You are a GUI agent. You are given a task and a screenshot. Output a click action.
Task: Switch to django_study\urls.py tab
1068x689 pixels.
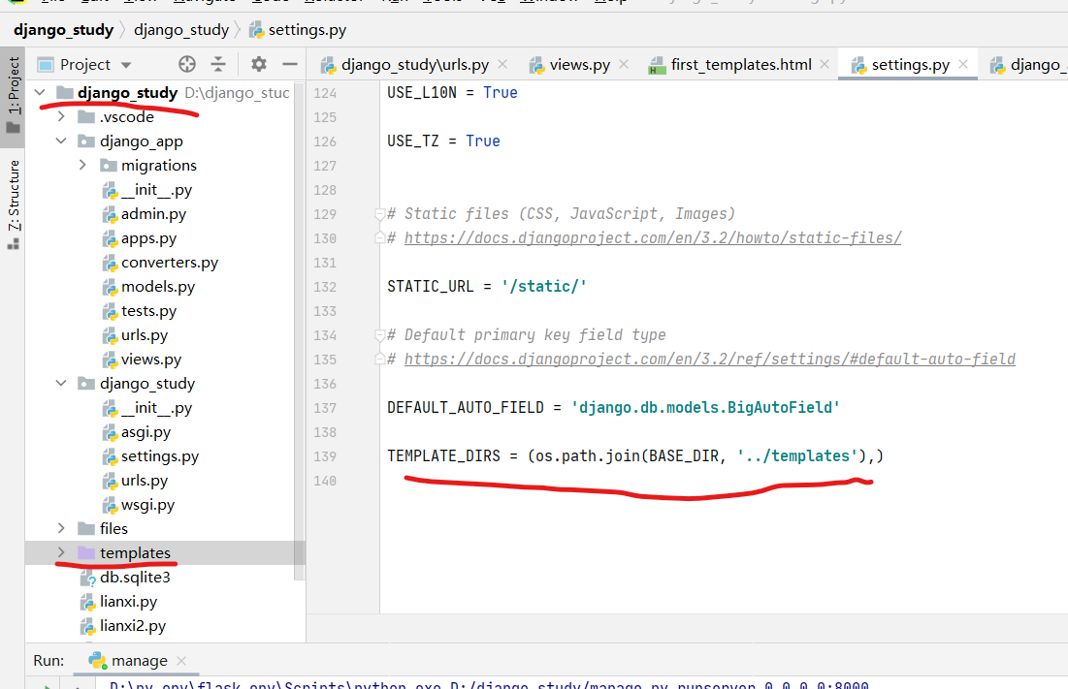tap(415, 65)
